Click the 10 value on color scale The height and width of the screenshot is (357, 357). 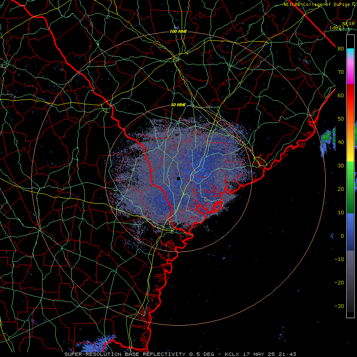coord(341,213)
